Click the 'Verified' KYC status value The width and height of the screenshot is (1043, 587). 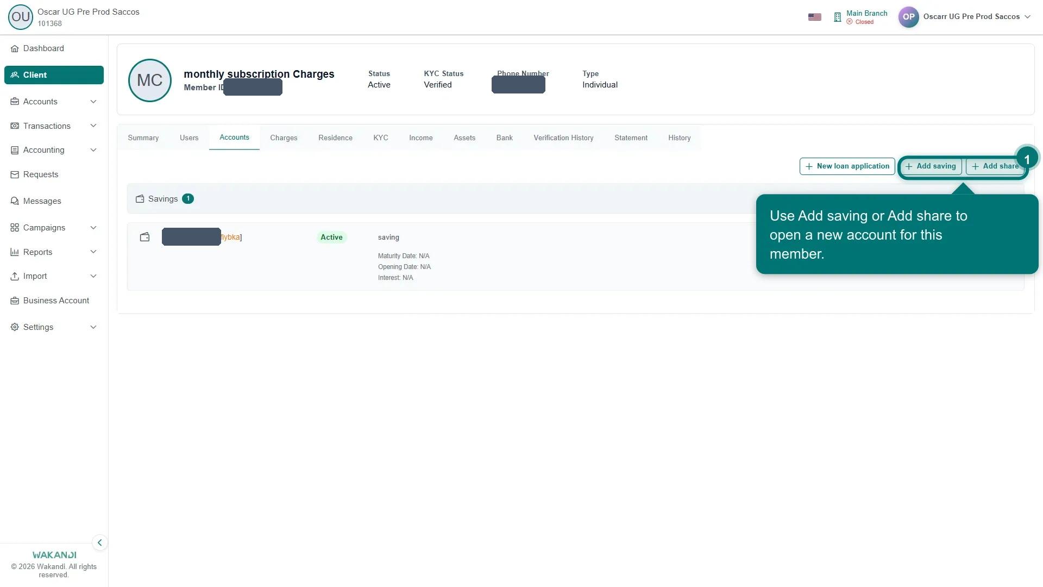(x=438, y=85)
